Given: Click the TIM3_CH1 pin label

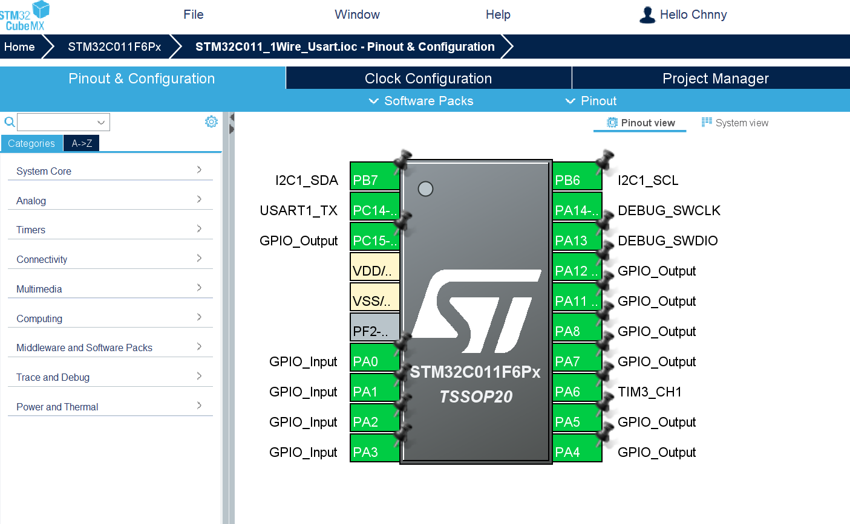Looking at the screenshot, I should point(650,392).
